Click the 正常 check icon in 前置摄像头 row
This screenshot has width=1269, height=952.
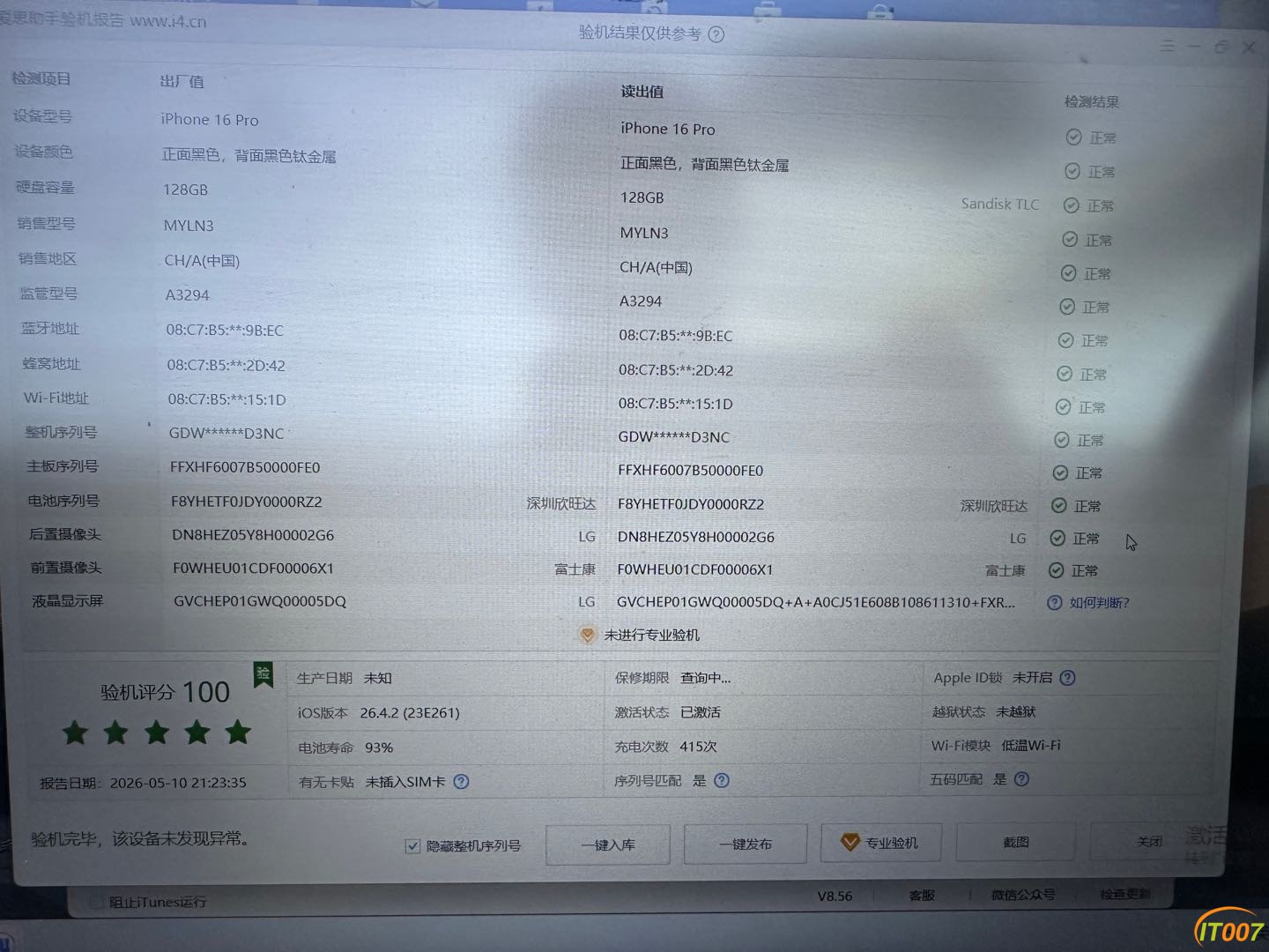(x=1056, y=570)
